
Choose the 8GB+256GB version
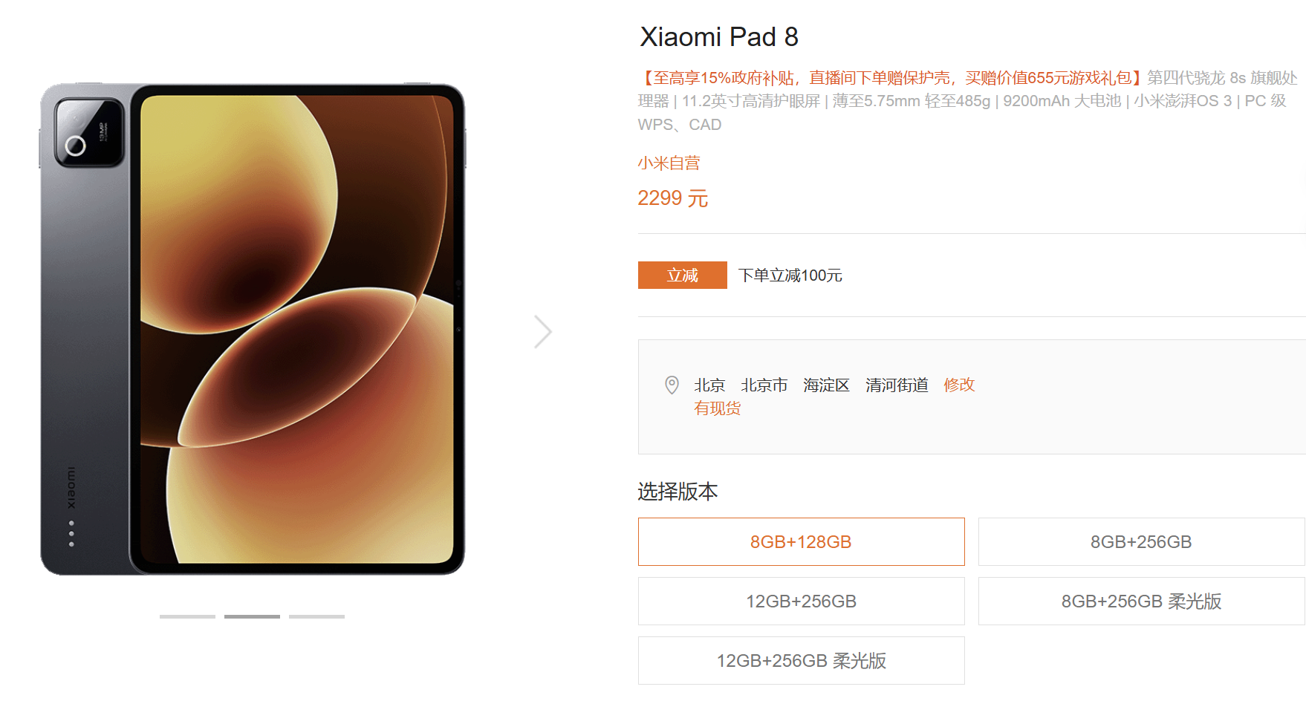pyautogui.click(x=1141, y=542)
